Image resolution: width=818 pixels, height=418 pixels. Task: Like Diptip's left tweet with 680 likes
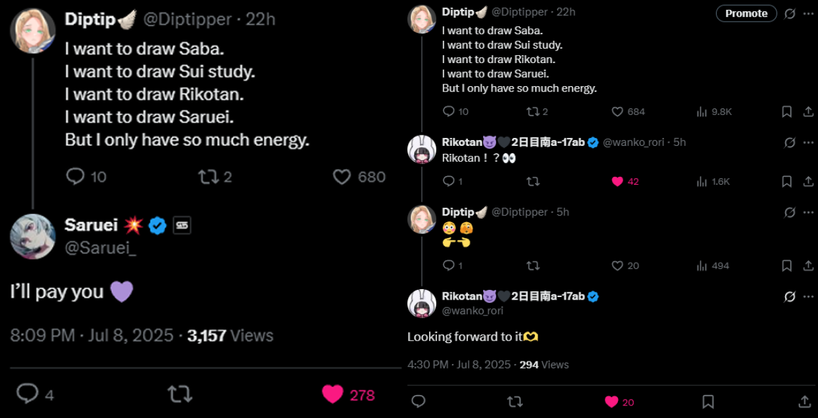point(342,177)
